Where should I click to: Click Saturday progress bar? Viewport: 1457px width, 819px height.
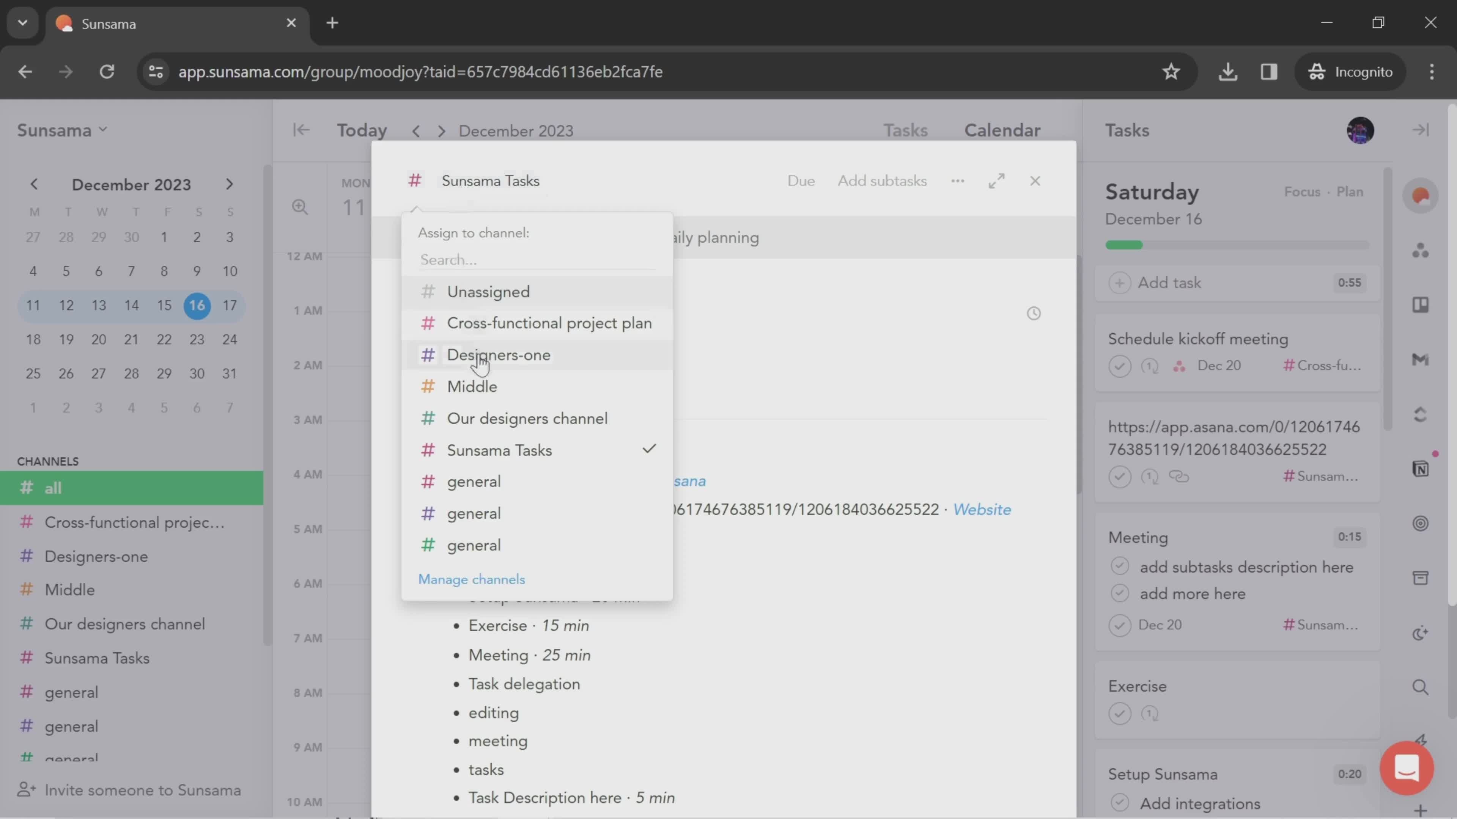[1237, 245]
